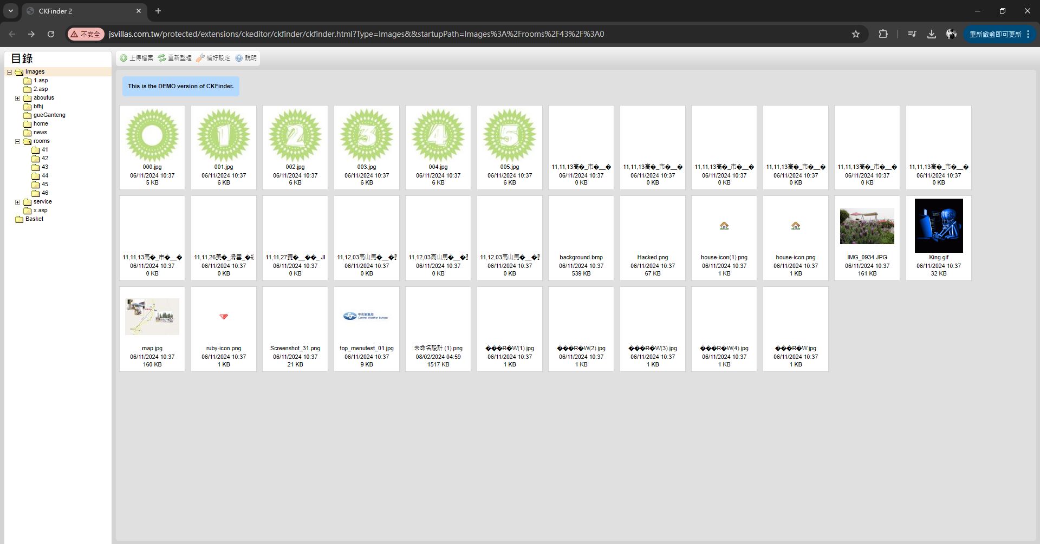This screenshot has width=1040, height=544.
Task: Bookmark this page with the star icon
Action: [x=856, y=34]
